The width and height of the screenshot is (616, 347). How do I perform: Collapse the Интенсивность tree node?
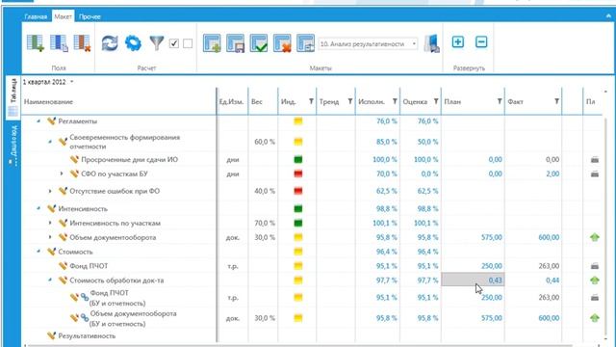pyautogui.click(x=38, y=208)
